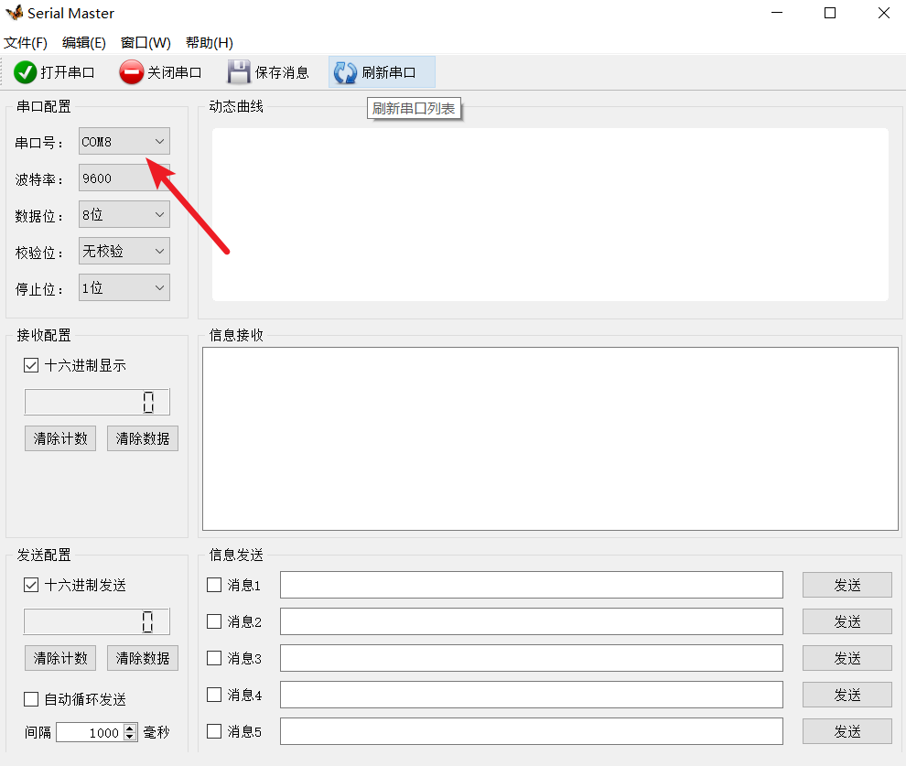Send message 4 with 发送 button

point(847,695)
